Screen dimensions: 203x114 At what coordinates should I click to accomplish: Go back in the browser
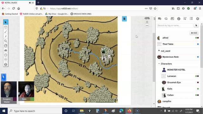tap(3, 9)
